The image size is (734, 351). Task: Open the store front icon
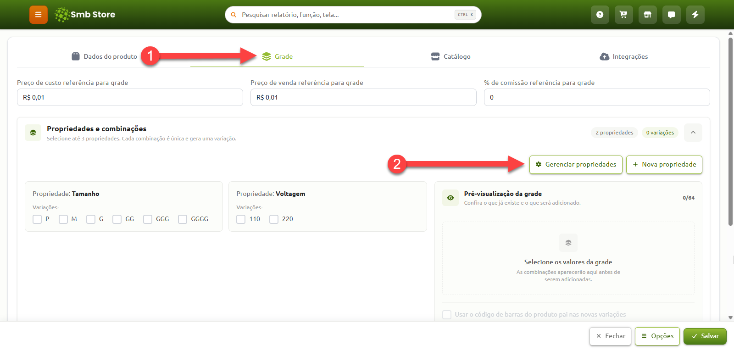[647, 15]
